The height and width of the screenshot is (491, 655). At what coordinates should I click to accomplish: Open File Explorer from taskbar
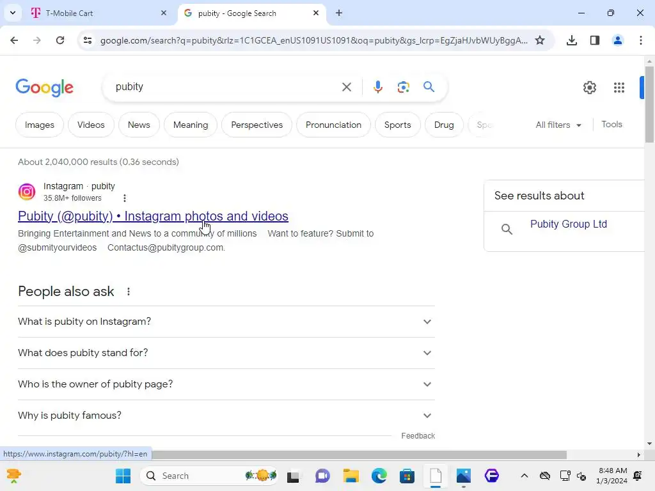pyautogui.click(x=351, y=476)
